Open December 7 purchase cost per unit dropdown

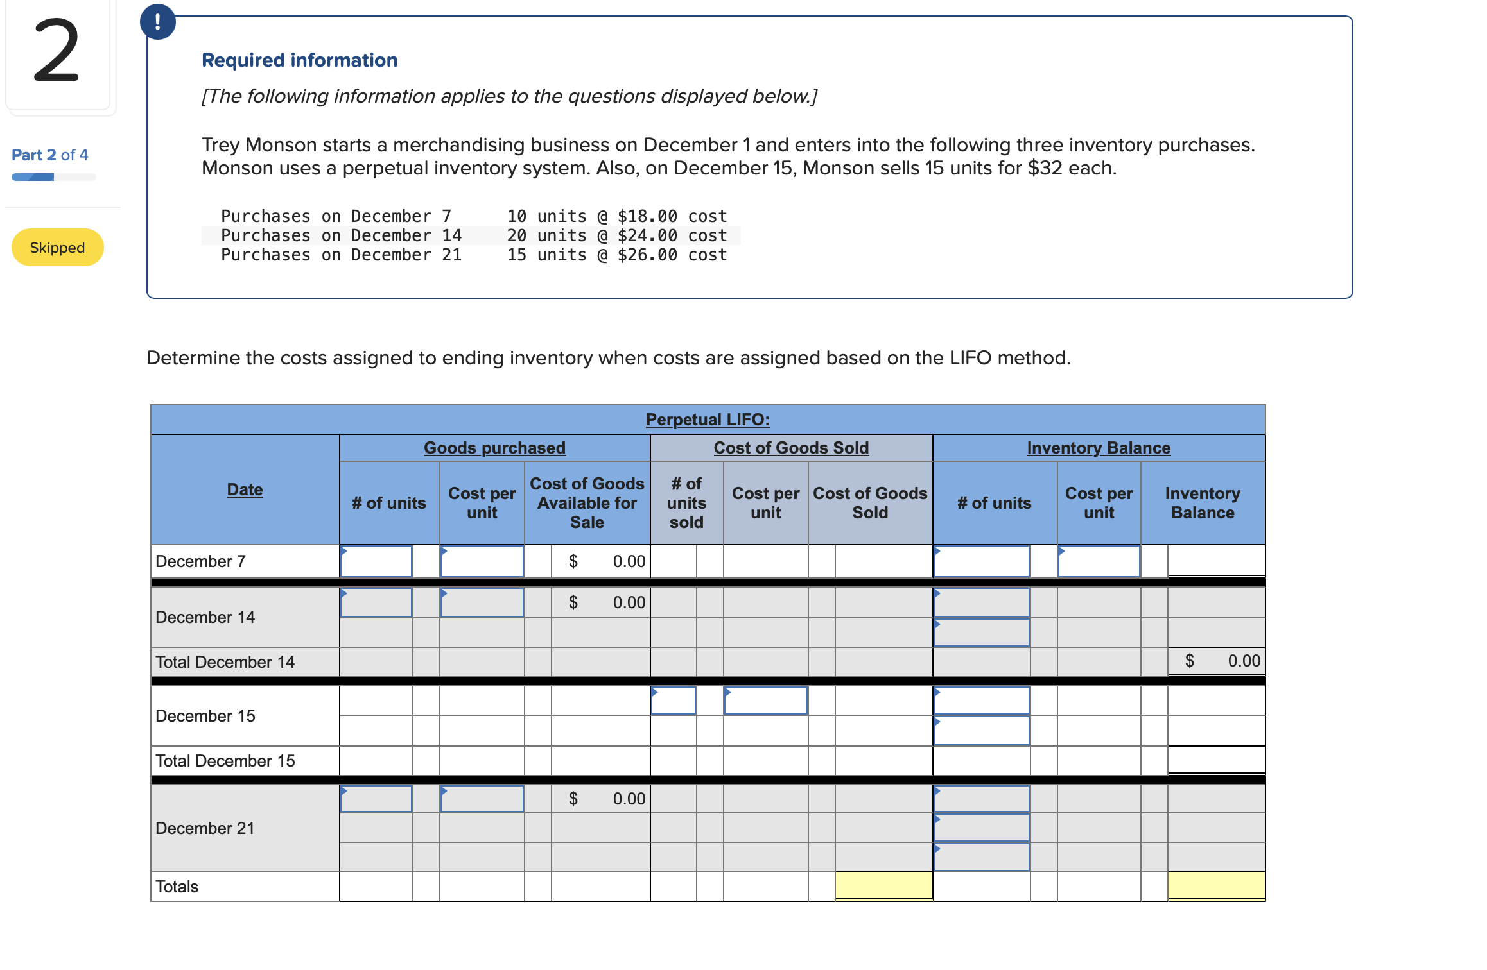[x=482, y=561]
